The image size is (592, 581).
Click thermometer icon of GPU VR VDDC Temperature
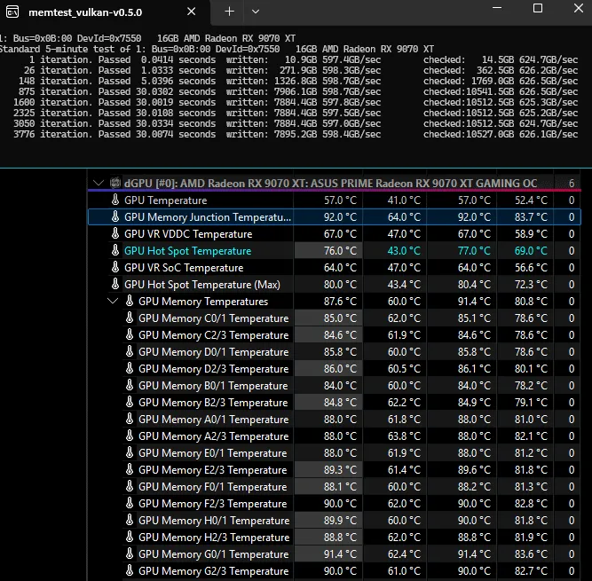point(115,234)
